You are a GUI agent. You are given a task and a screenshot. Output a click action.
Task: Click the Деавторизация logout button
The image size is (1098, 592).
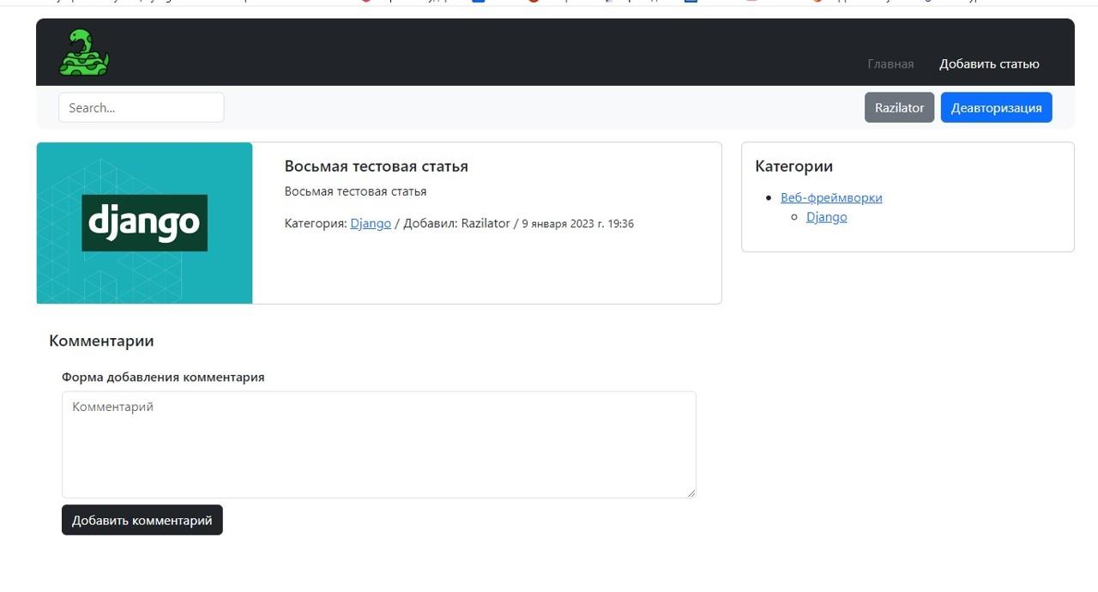coord(997,108)
